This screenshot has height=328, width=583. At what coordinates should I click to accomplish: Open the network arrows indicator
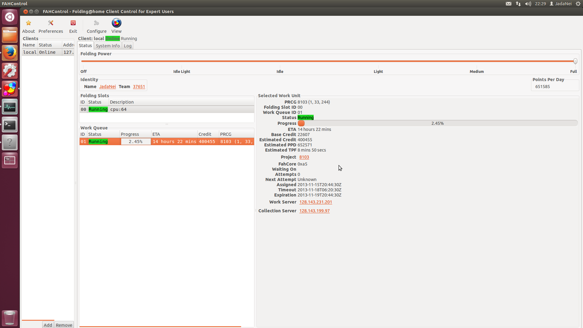point(518,4)
